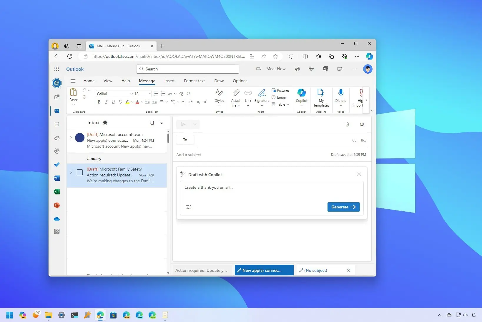Viewport: 482px width, 322px height.
Task: Check the Microsoft Family Safety email checkbox
Action: coord(79,172)
